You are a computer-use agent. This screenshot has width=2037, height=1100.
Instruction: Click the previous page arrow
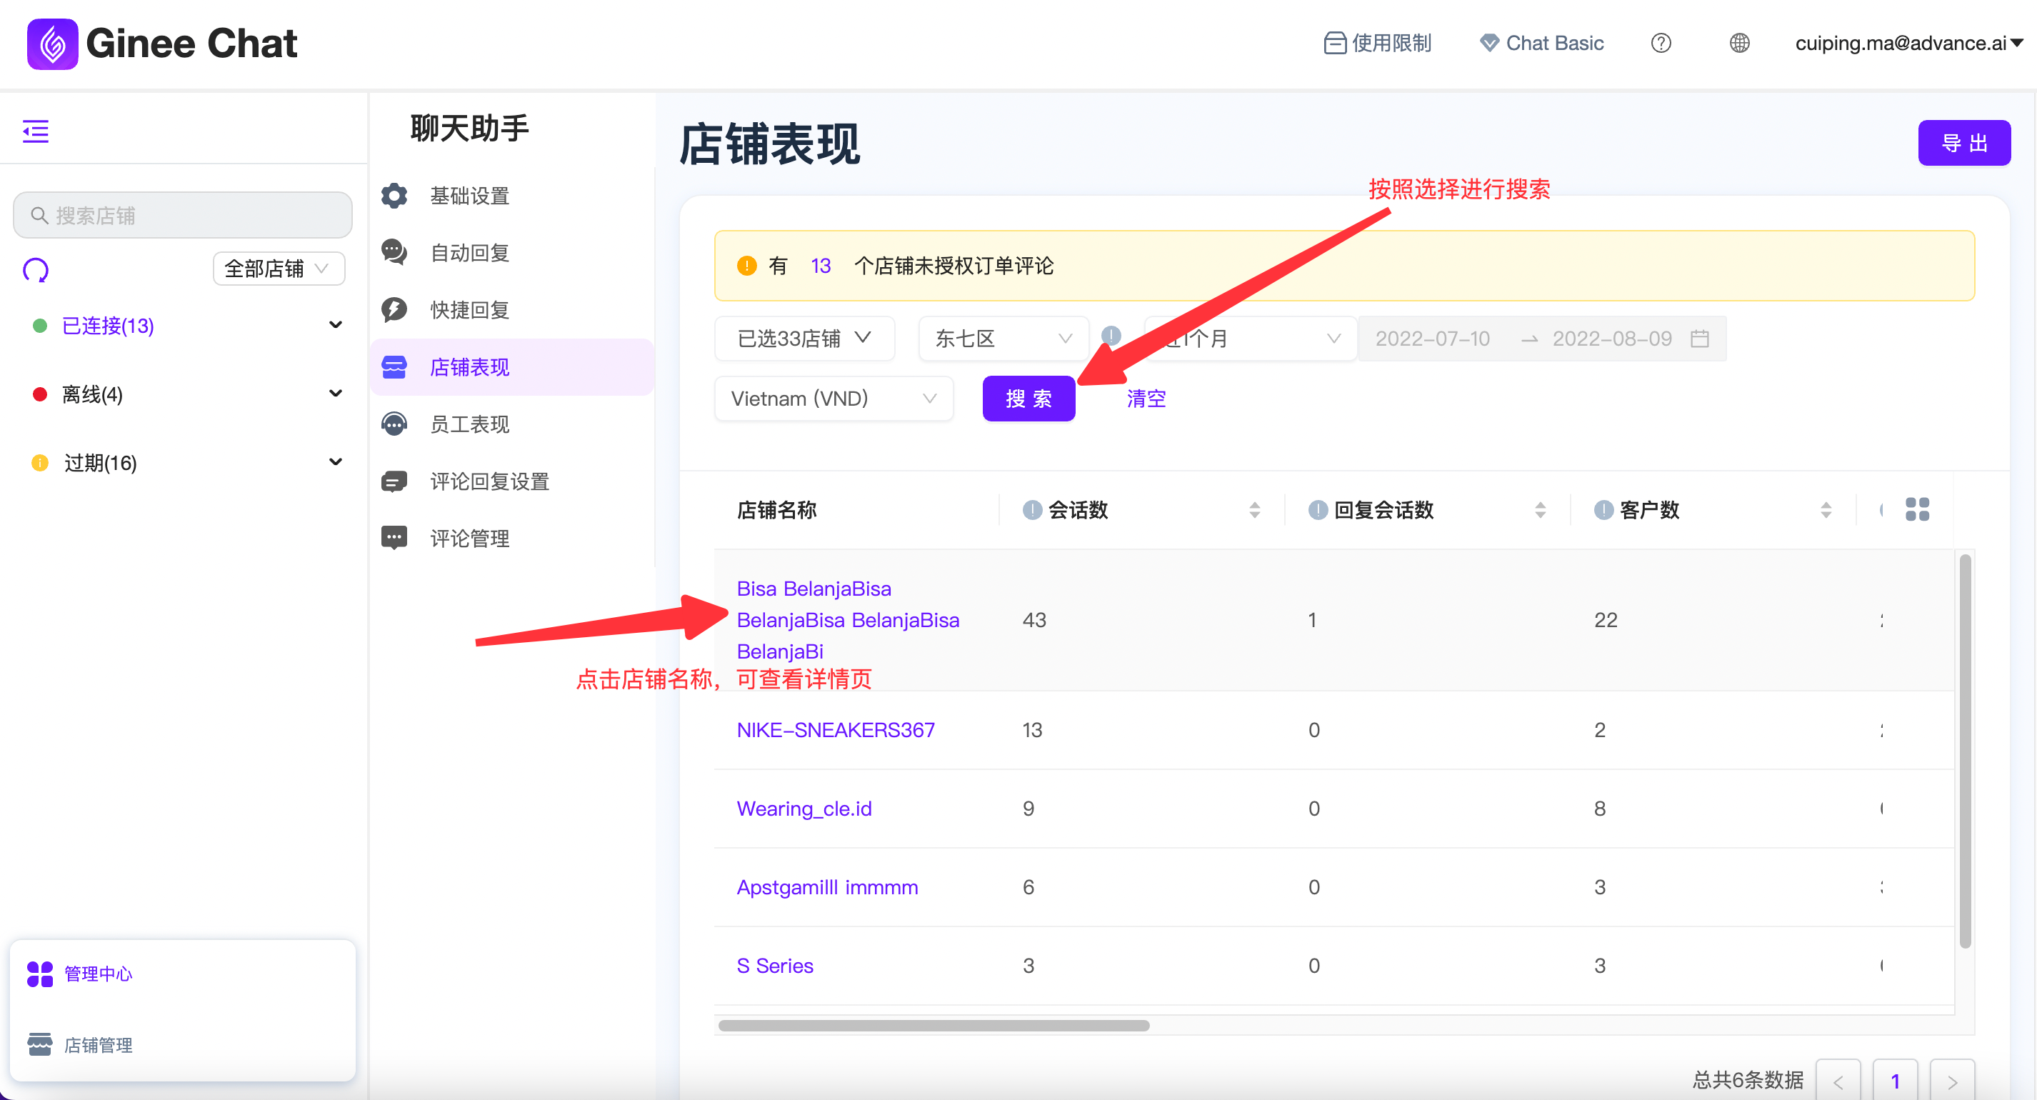[x=1838, y=1080]
